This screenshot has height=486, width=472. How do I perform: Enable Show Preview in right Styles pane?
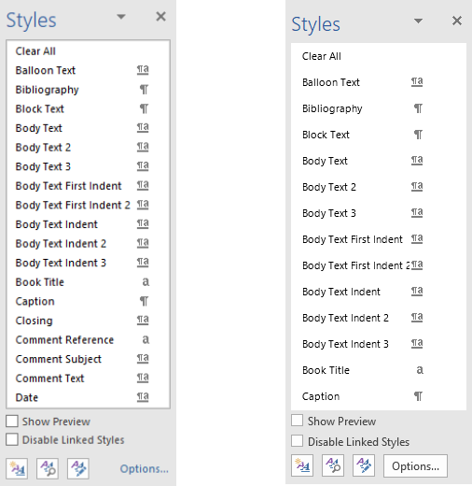[297, 420]
